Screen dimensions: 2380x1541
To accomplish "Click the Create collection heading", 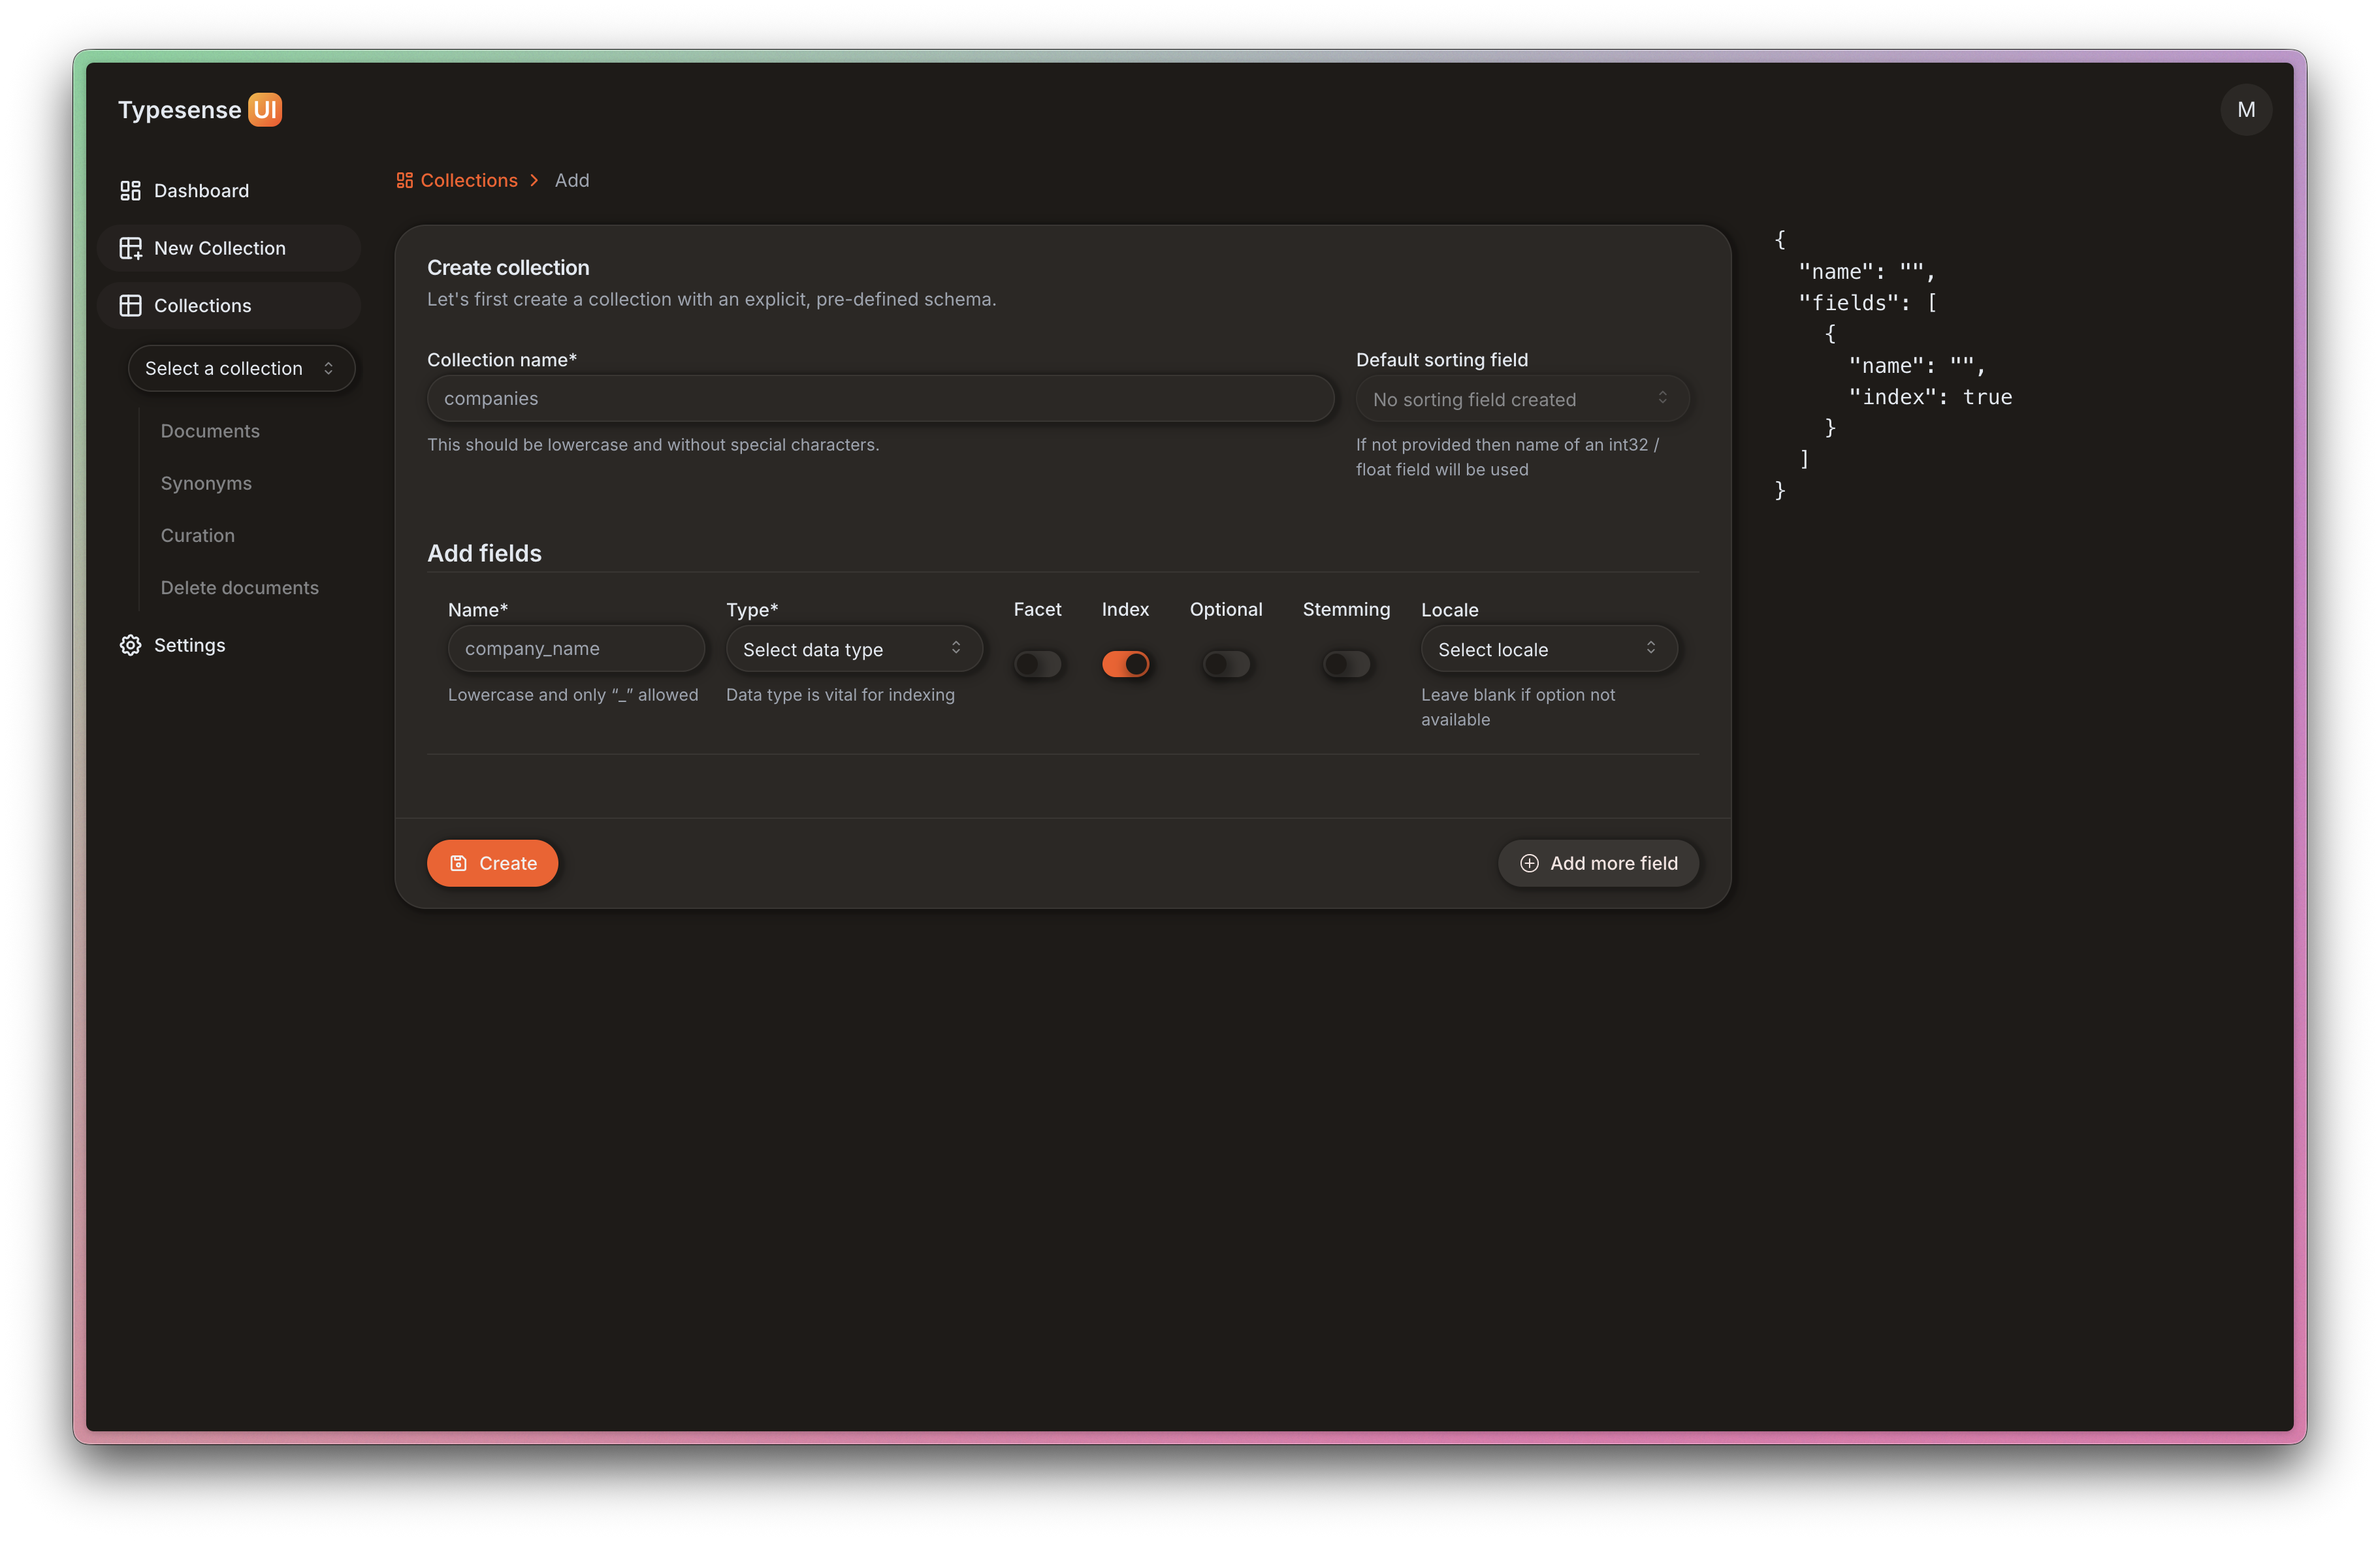I will pyautogui.click(x=508, y=267).
